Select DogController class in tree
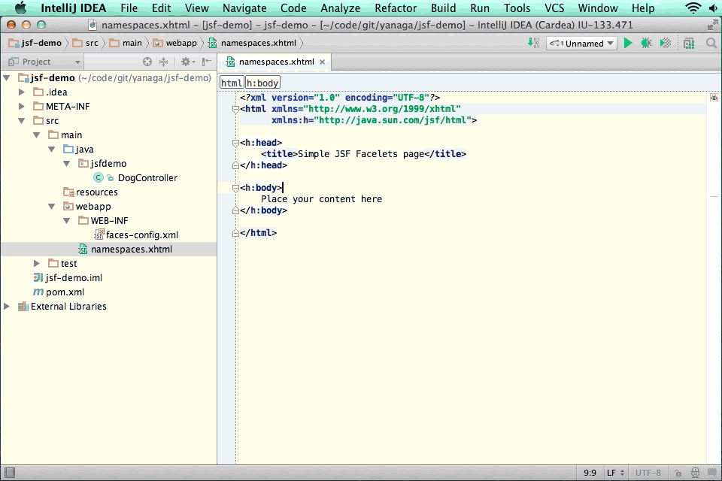 [147, 177]
